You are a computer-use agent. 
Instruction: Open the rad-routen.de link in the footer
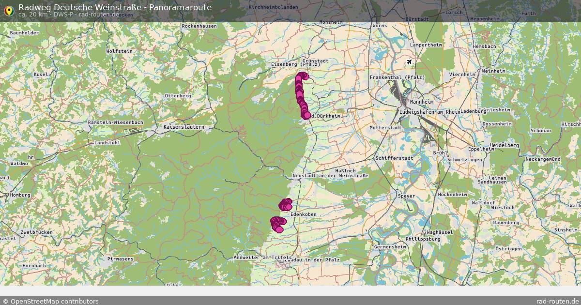point(558,301)
